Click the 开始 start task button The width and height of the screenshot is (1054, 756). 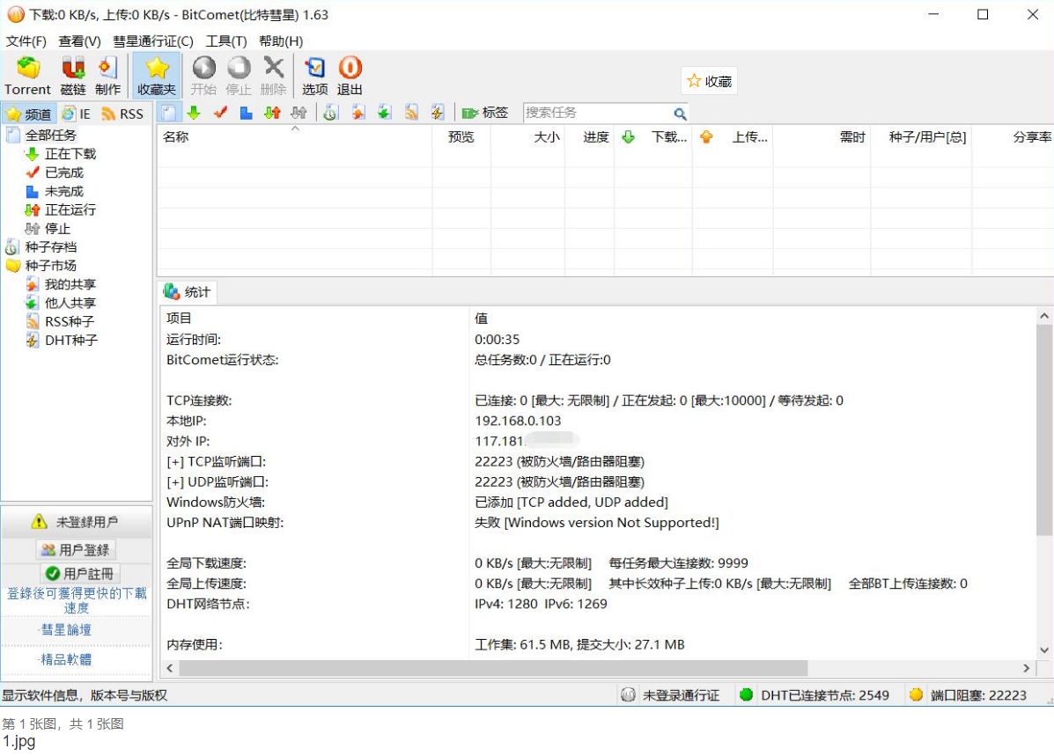[x=203, y=76]
